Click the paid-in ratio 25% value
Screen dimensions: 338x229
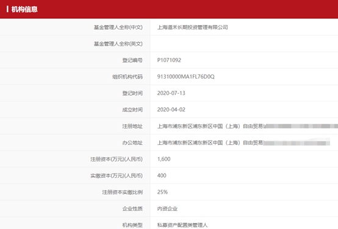click(x=162, y=192)
